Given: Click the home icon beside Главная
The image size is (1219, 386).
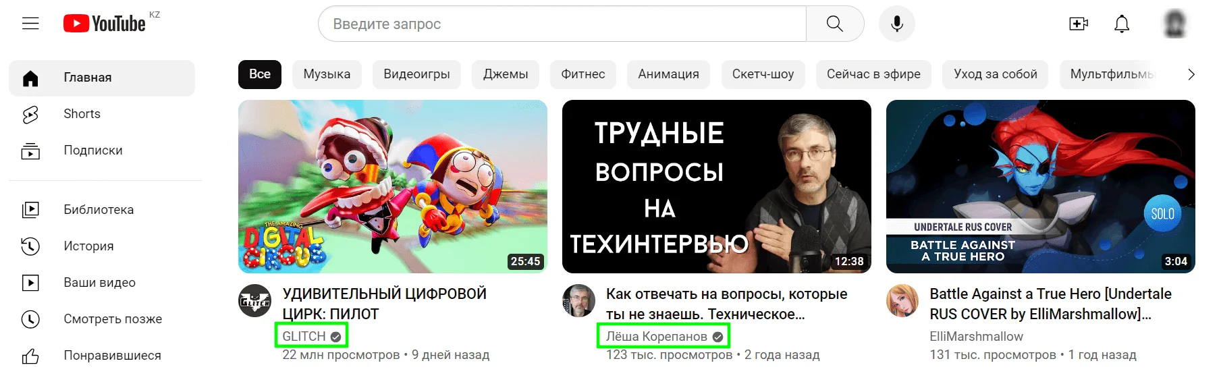Looking at the screenshot, I should [30, 78].
